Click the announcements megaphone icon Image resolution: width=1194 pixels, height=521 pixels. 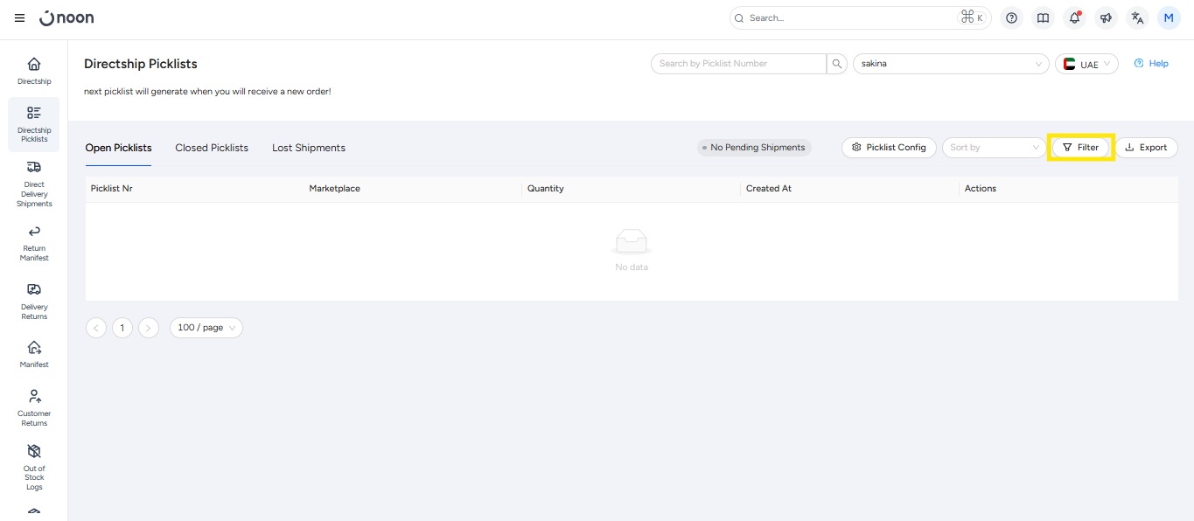coord(1106,17)
